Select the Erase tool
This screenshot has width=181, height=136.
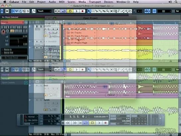[104, 11]
